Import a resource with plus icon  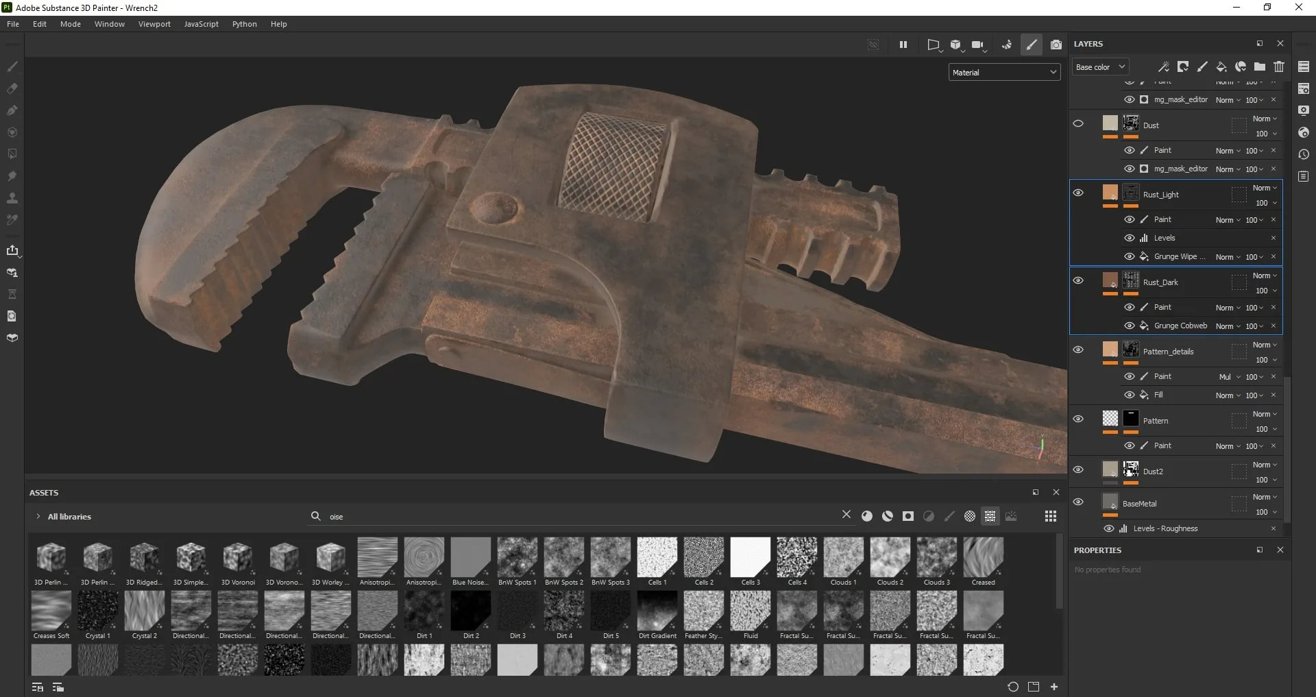point(1054,687)
